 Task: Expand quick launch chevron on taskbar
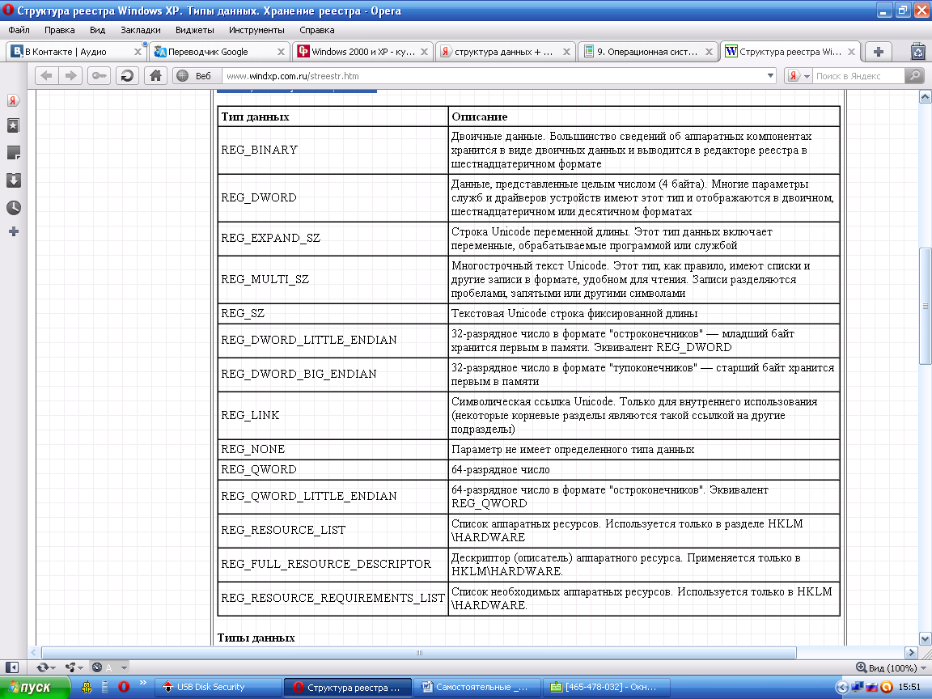pyautogui.click(x=142, y=683)
